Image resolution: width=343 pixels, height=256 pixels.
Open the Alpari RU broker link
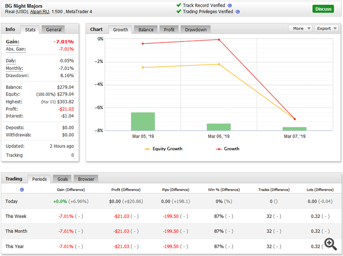tap(40, 11)
